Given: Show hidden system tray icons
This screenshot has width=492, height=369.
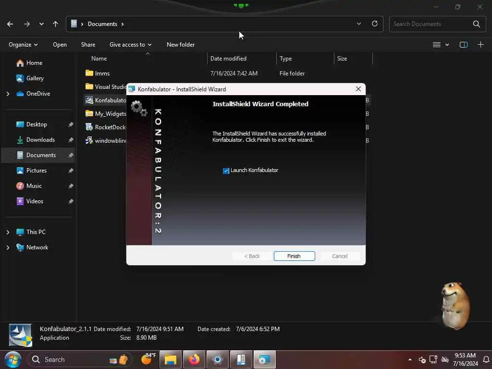Looking at the screenshot, I should (410, 359).
